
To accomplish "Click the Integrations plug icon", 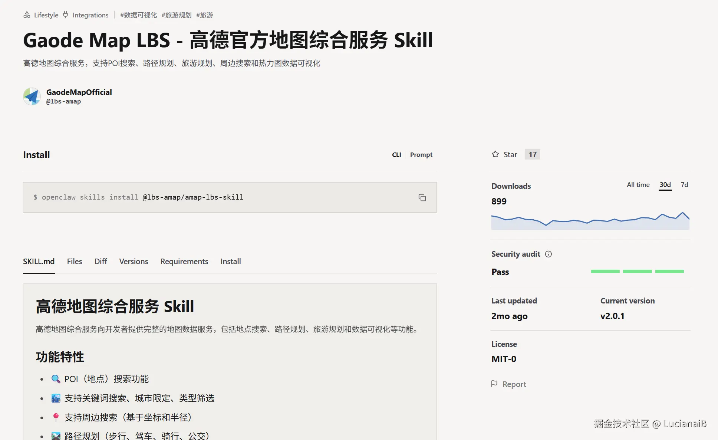I will (66, 15).
